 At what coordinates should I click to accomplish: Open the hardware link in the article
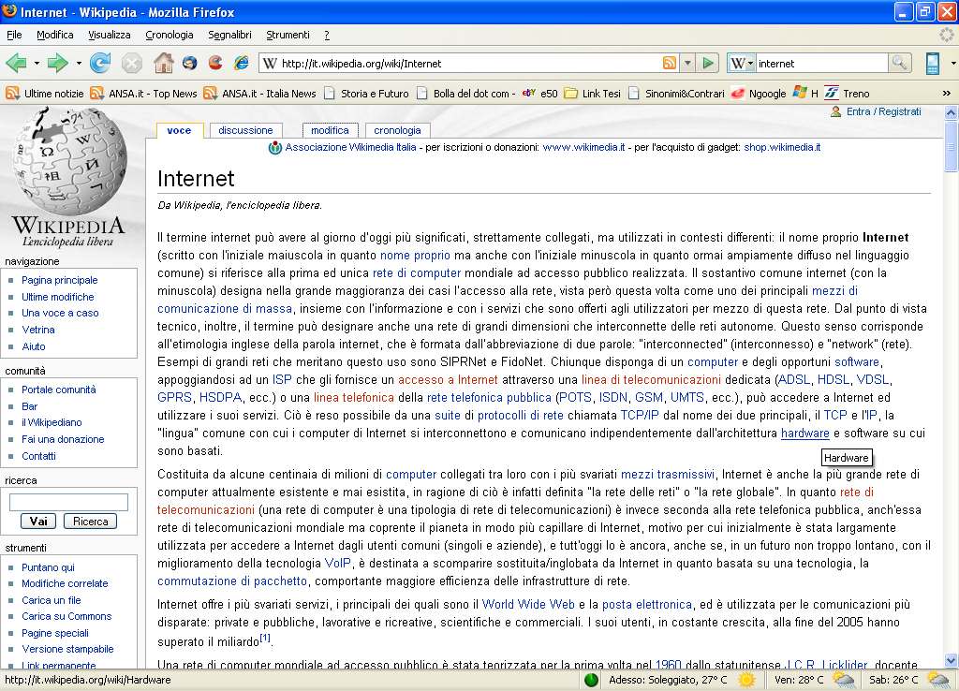pyautogui.click(x=804, y=433)
